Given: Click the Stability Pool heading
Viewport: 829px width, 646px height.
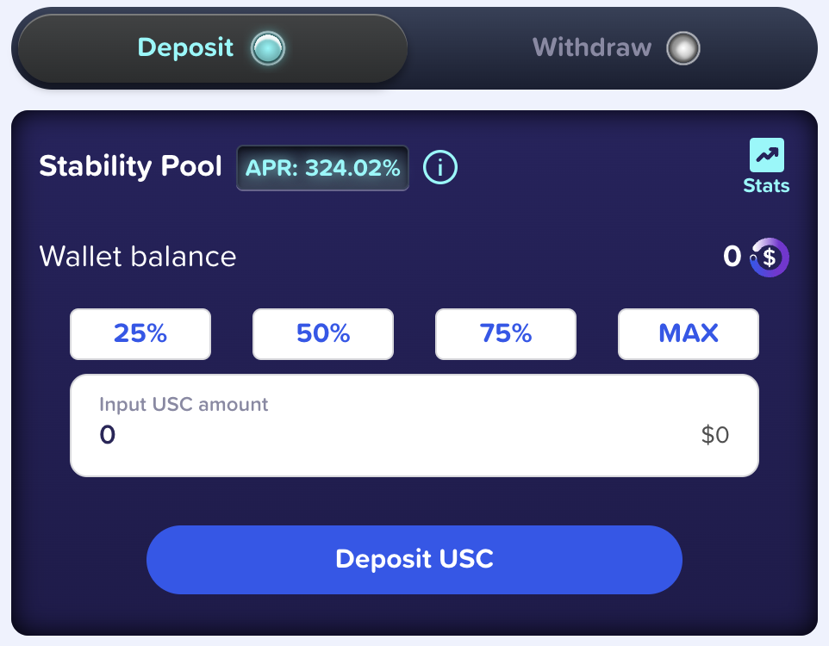Looking at the screenshot, I should pos(131,165).
